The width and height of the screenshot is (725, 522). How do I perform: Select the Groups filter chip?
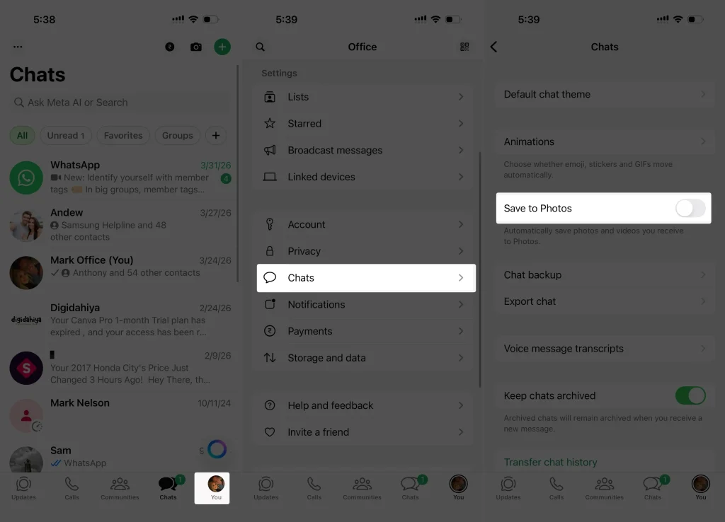coord(177,135)
